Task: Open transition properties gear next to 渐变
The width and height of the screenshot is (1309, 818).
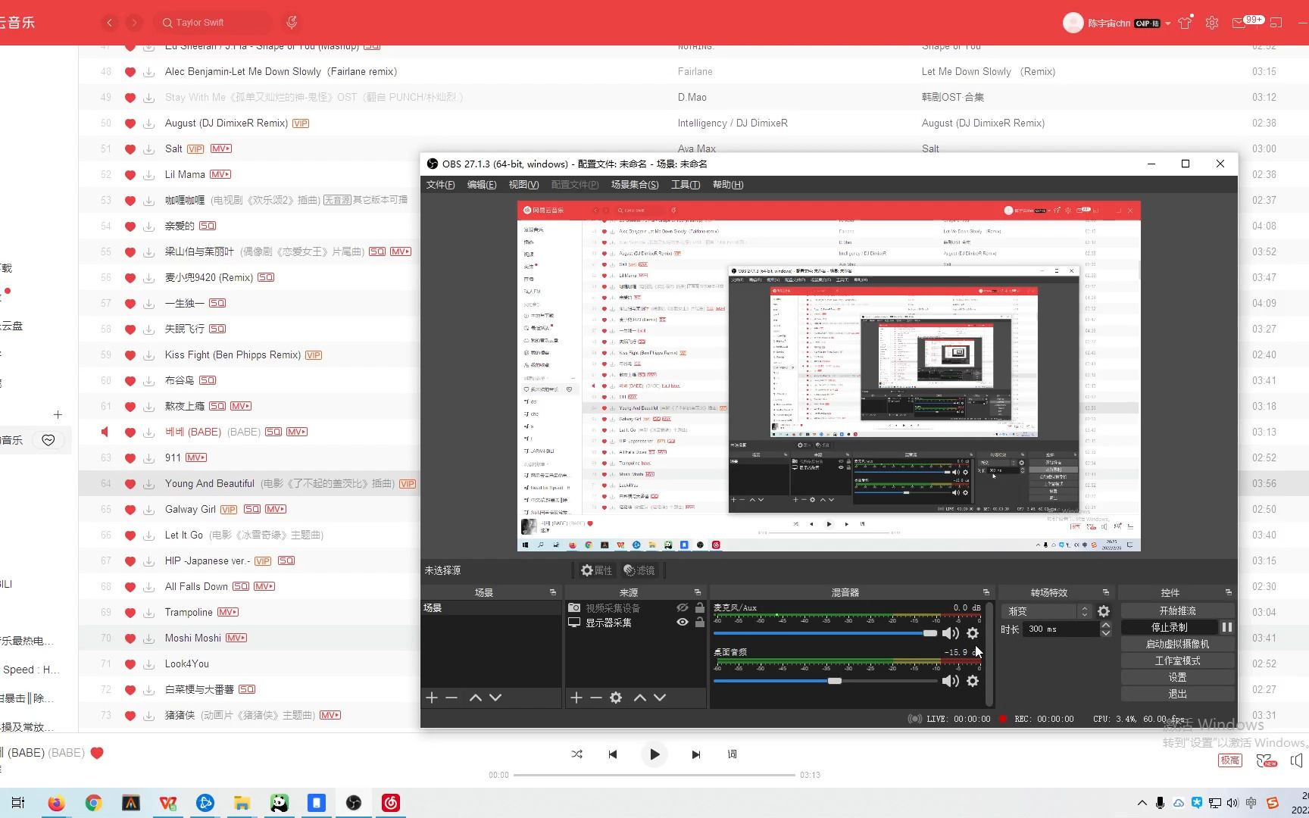Action: point(1104,611)
